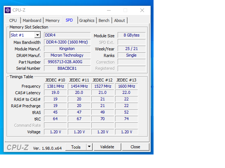Click the CPU-Z app icon in title bar

coord(8,10)
